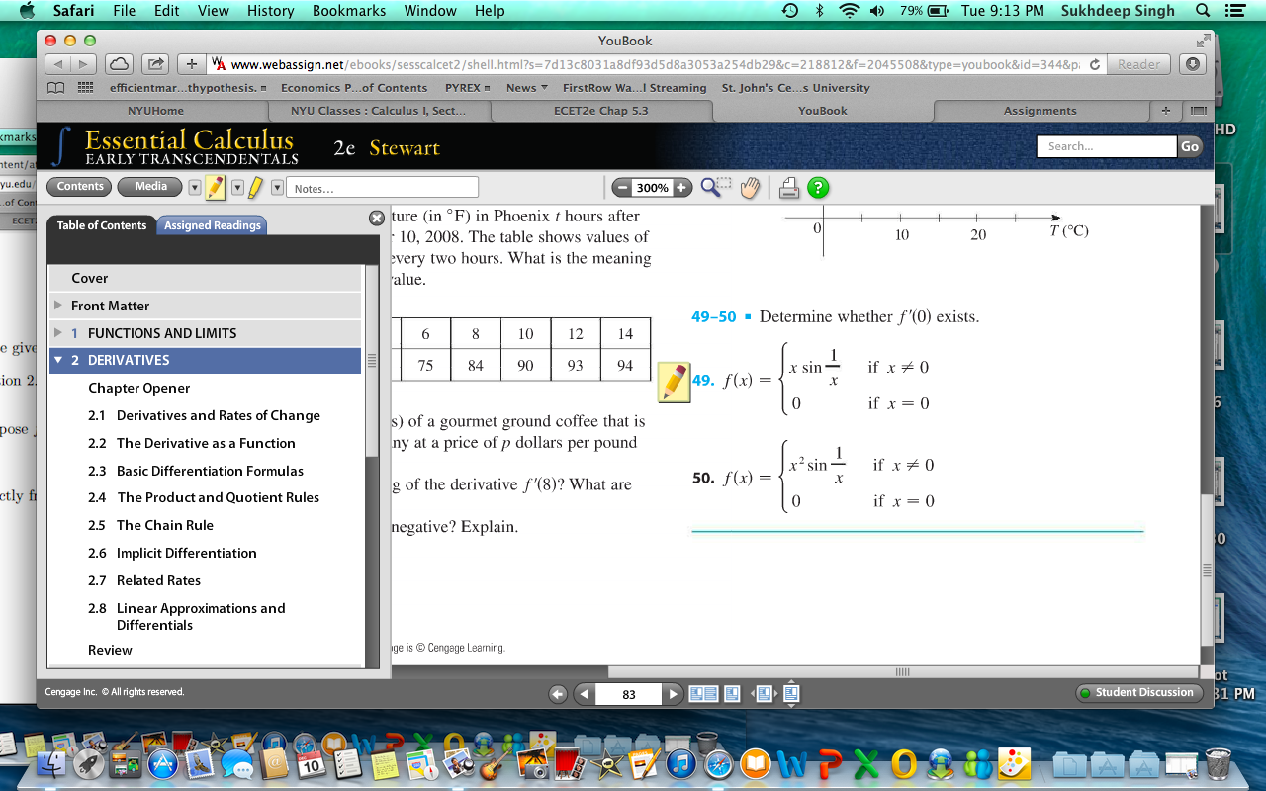Image resolution: width=1266 pixels, height=791 pixels.
Task: Select fit-to-height page view
Action: pyautogui.click(x=791, y=694)
